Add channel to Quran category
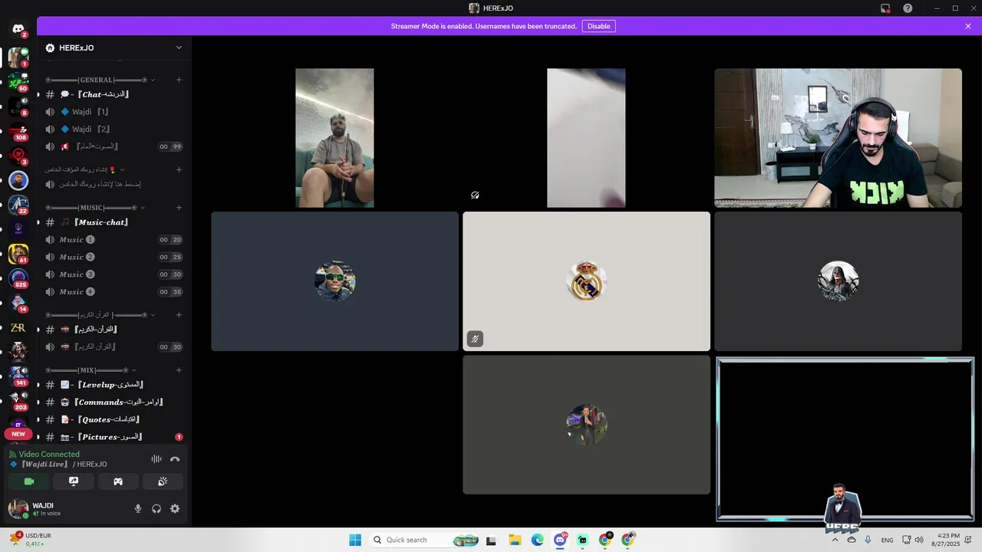This screenshot has height=552, width=982. point(179,314)
